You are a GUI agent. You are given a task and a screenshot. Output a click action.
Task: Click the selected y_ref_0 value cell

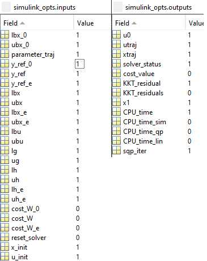tap(79, 64)
